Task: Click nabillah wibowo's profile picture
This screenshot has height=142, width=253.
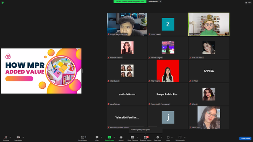Action: click(x=127, y=48)
